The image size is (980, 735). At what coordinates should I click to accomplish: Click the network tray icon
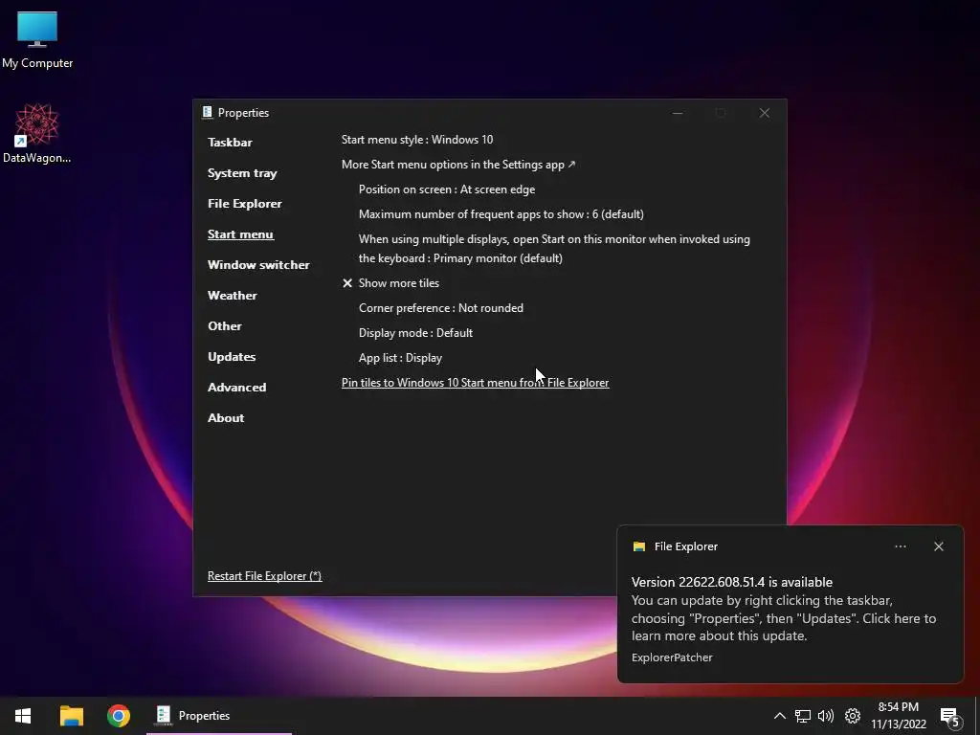(x=803, y=716)
